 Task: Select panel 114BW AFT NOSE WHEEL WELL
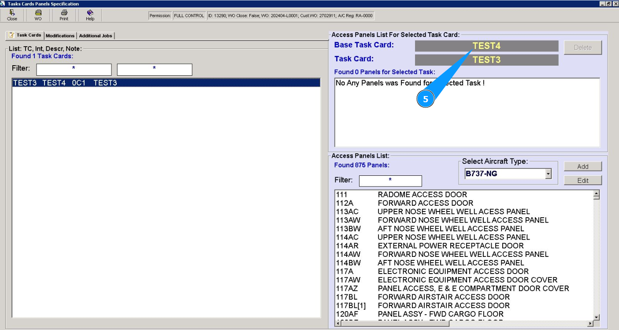pyautogui.click(x=464, y=263)
